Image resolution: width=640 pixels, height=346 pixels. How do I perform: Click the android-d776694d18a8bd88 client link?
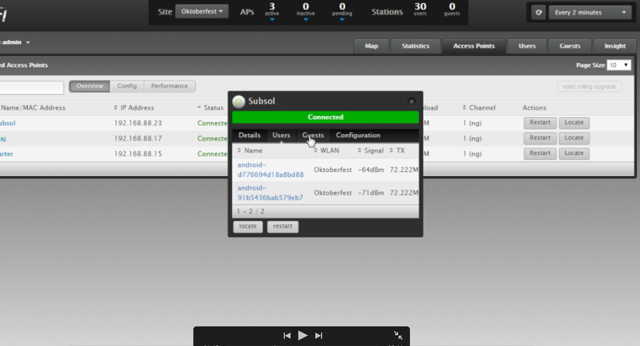point(270,170)
